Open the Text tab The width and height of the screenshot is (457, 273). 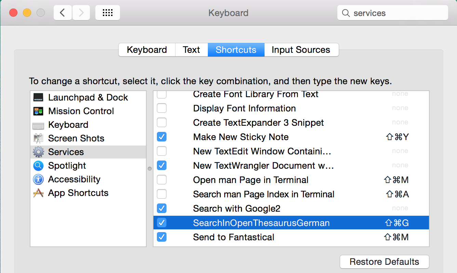pos(191,50)
